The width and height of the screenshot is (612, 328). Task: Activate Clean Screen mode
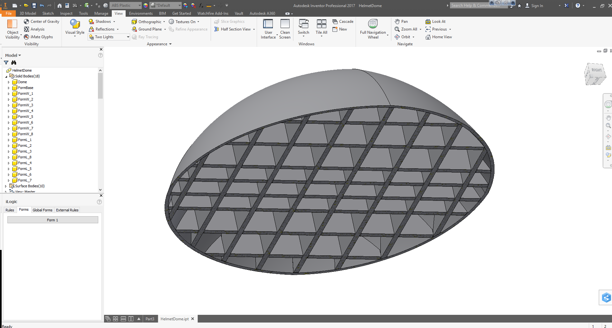click(x=285, y=29)
